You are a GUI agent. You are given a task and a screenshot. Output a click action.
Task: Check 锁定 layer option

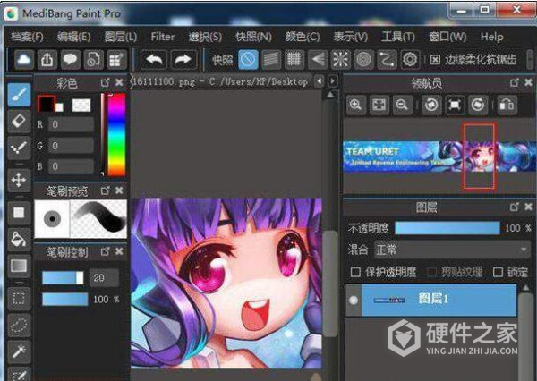click(x=498, y=272)
